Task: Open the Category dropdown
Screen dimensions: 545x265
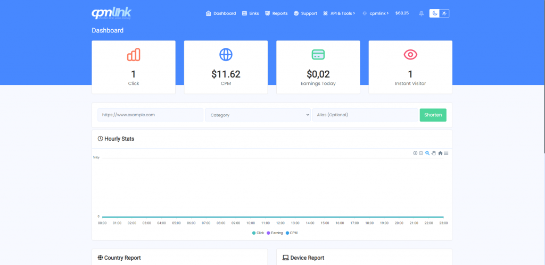Action: coord(258,115)
